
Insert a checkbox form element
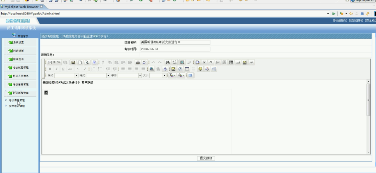pyautogui.click(x=204, y=62)
